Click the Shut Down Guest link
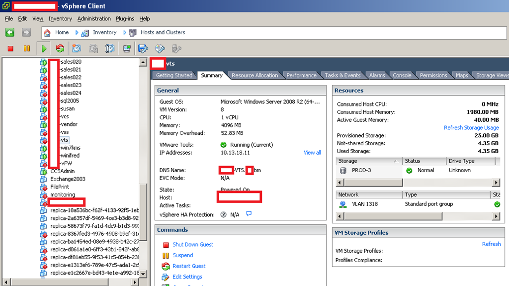Image resolution: width=509 pixels, height=286 pixels. point(193,244)
